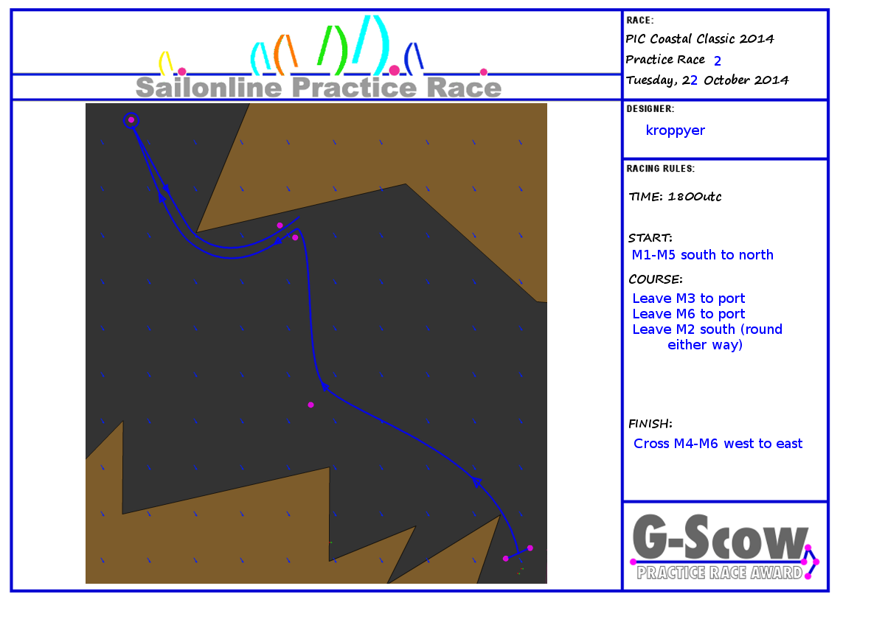Click the 'PIC Coastal Classic 2014' race name
Image resolution: width=885 pixels, height=625 pixels.
click(x=700, y=39)
